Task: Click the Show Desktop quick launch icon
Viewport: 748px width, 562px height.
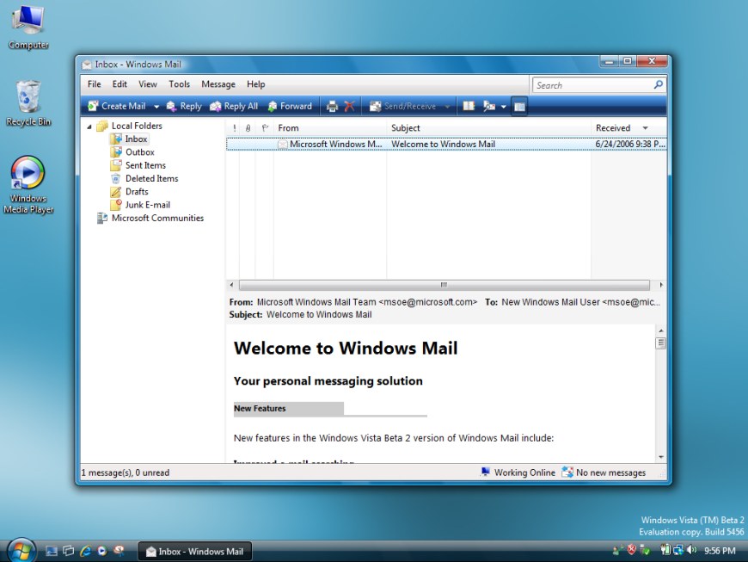Action: tap(51, 551)
